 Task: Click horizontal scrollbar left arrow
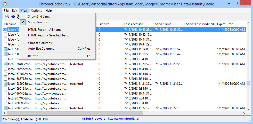point(5,113)
